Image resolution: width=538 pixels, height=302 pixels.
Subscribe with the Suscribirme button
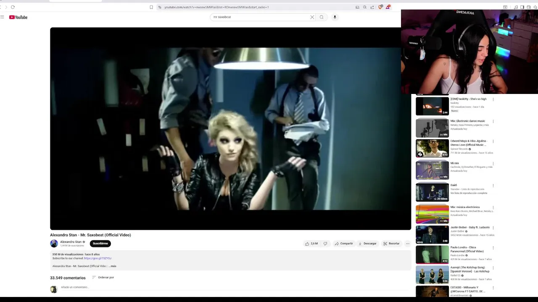(x=100, y=244)
